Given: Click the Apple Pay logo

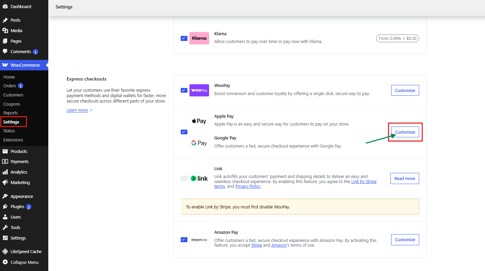Looking at the screenshot, I should coord(199,121).
